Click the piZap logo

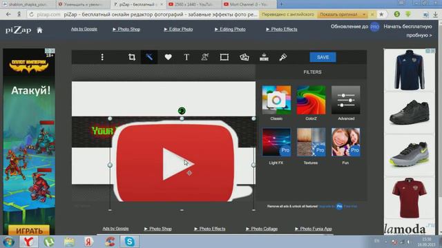18,30
